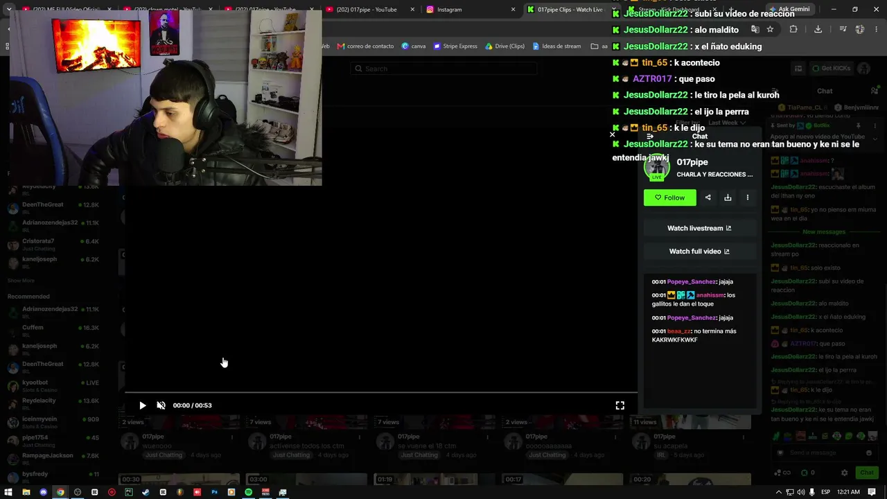The width and height of the screenshot is (887, 499).
Task: Open the clip's three-dot more options menu
Action: coord(747,198)
